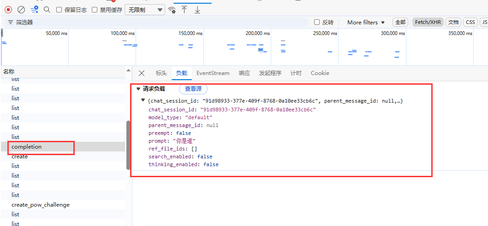Export HAR file download arrow
488x226 pixels.
tap(197, 10)
